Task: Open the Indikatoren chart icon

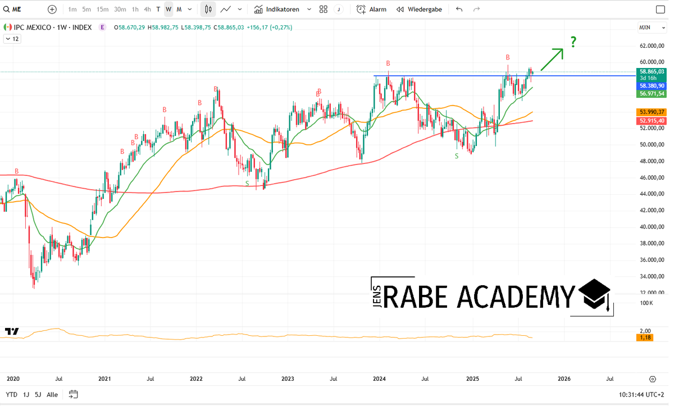Action: point(258,9)
